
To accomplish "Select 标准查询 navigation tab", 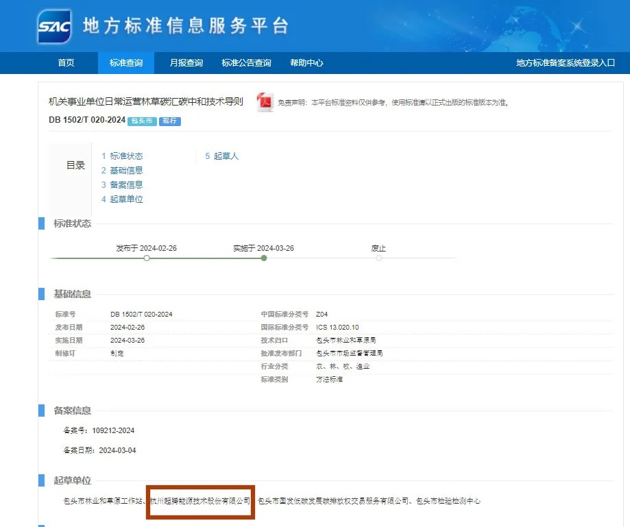I will pos(126,63).
